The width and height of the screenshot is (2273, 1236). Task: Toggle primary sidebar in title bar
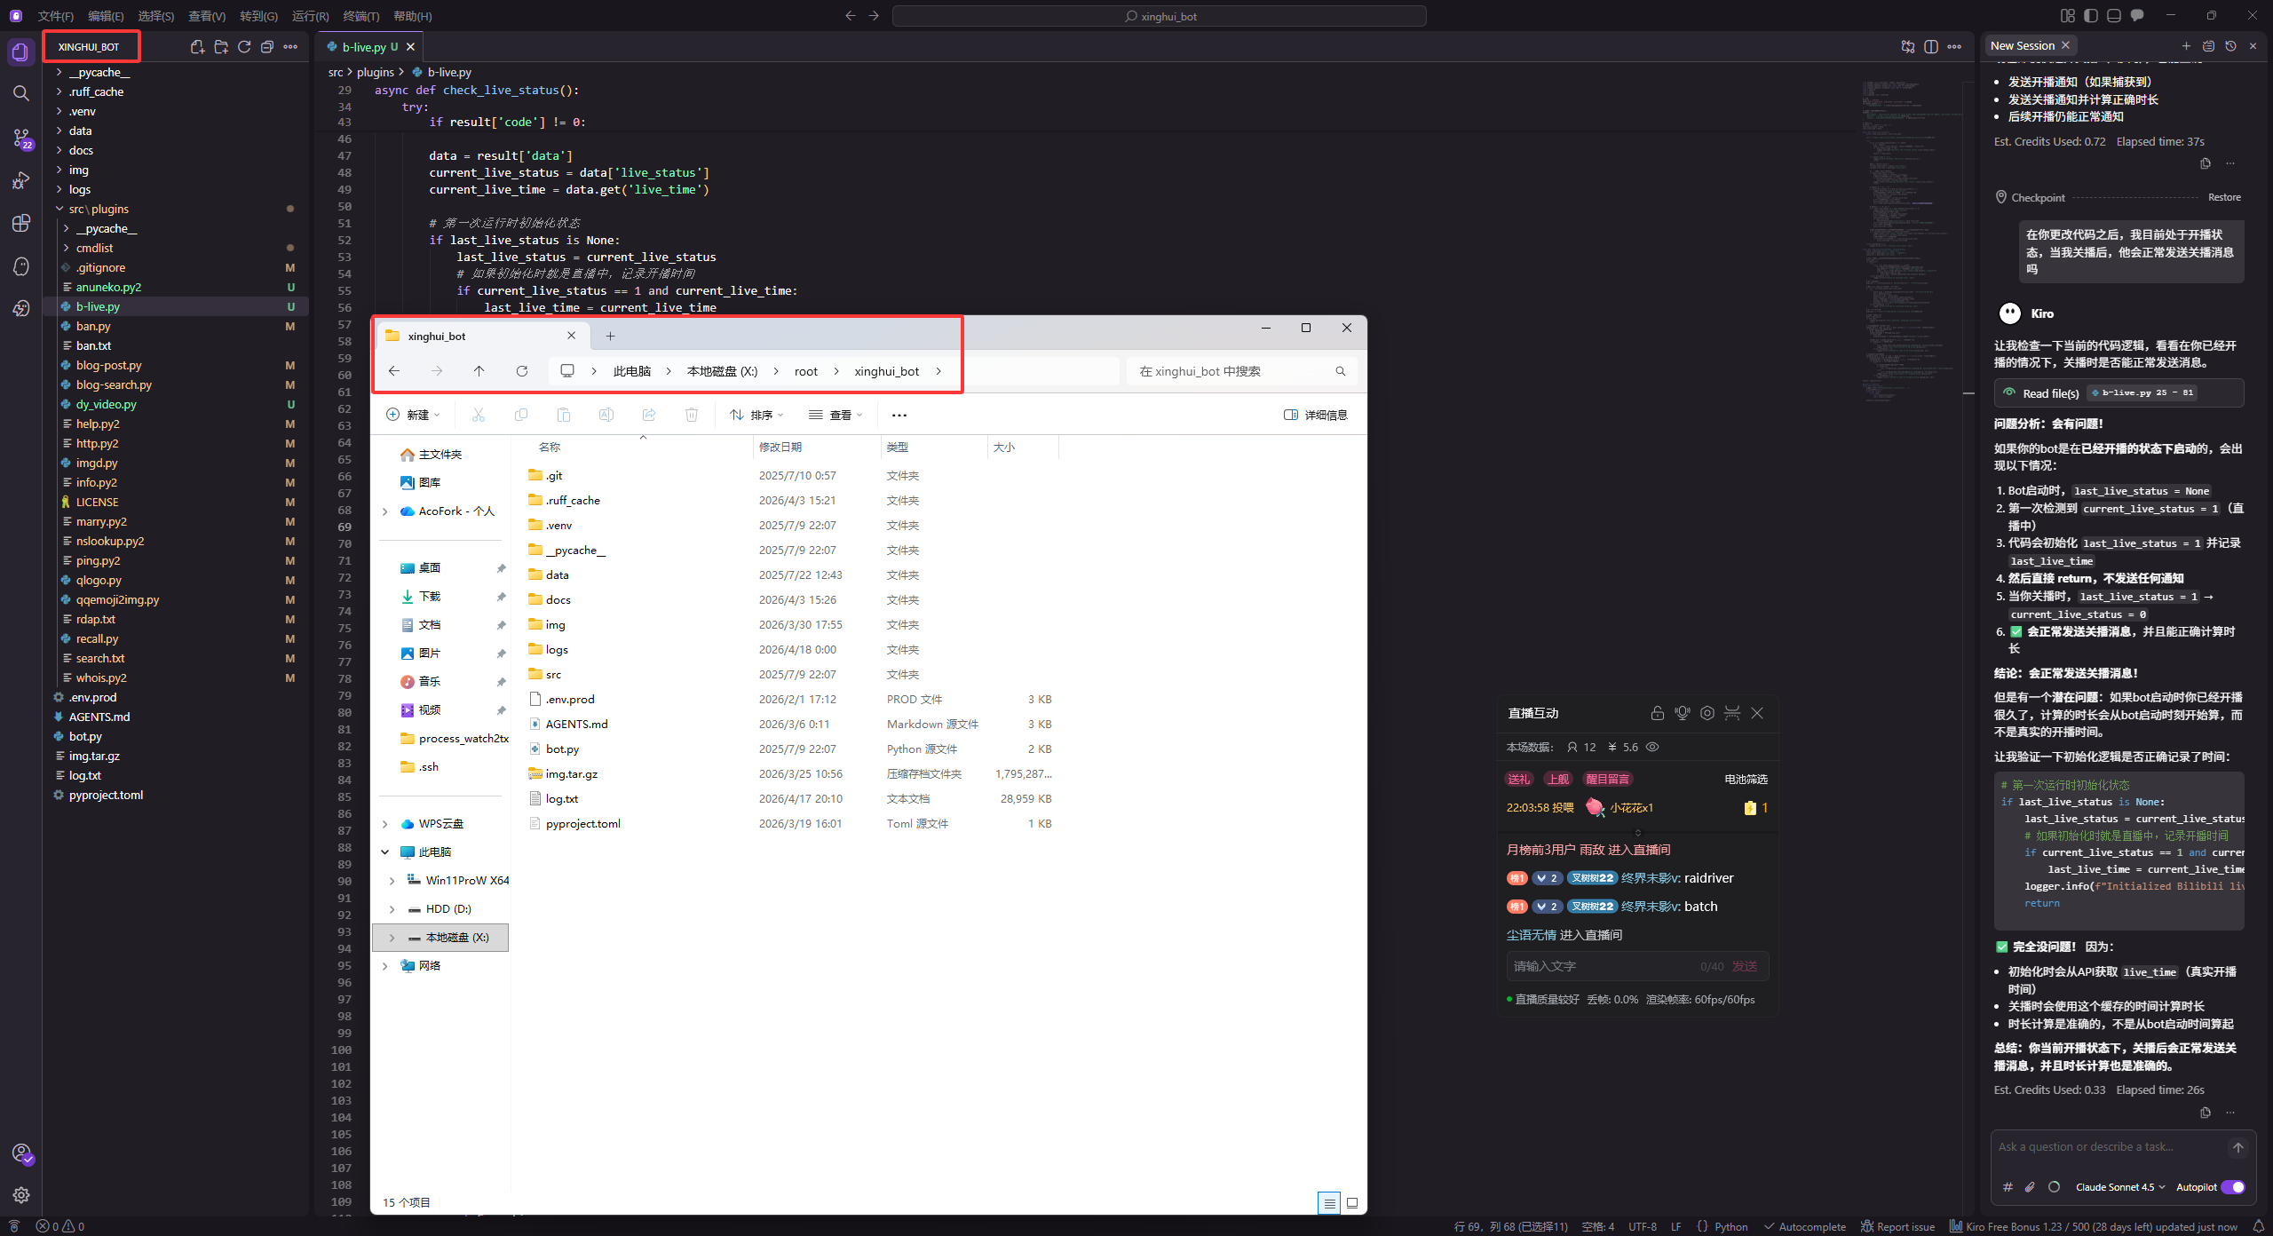(2091, 16)
